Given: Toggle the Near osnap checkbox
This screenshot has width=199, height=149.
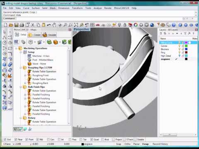Looking at the screenshot, I should click(16, 139).
